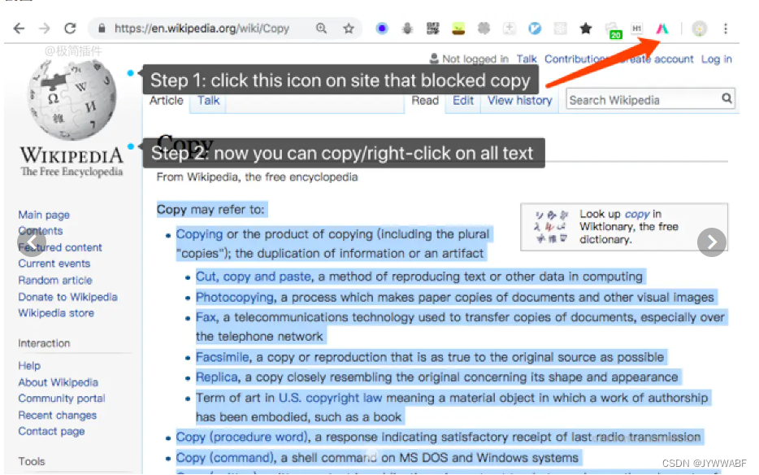Go to Main page in sidebar
The height and width of the screenshot is (475, 759).
44,215
